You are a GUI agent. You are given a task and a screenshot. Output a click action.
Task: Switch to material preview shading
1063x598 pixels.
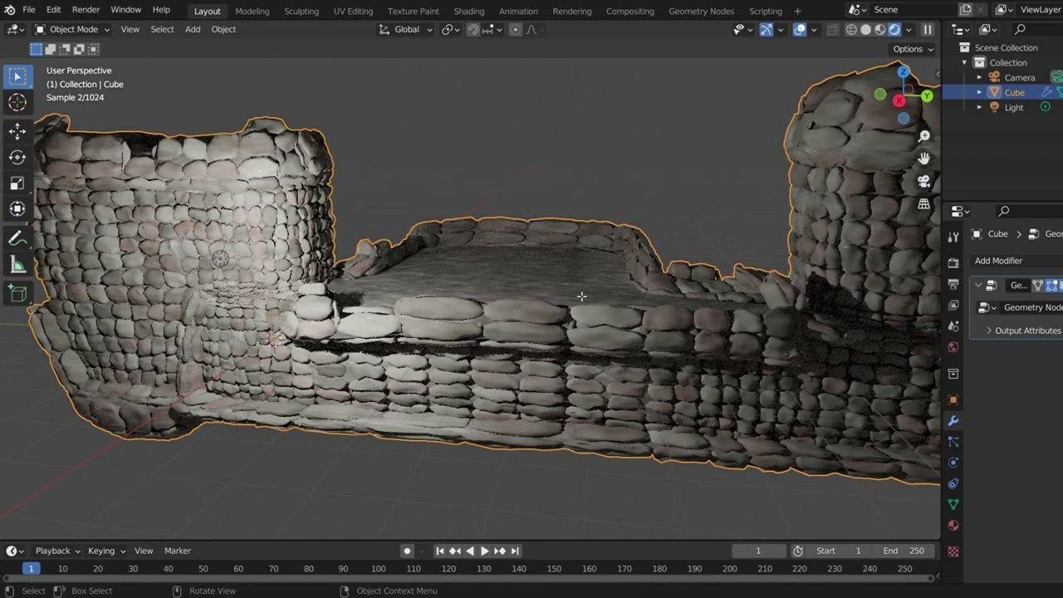pyautogui.click(x=879, y=29)
